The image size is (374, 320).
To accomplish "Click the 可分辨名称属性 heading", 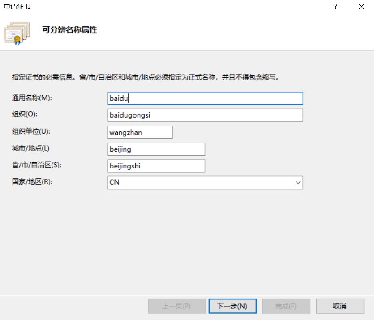I will (69, 30).
